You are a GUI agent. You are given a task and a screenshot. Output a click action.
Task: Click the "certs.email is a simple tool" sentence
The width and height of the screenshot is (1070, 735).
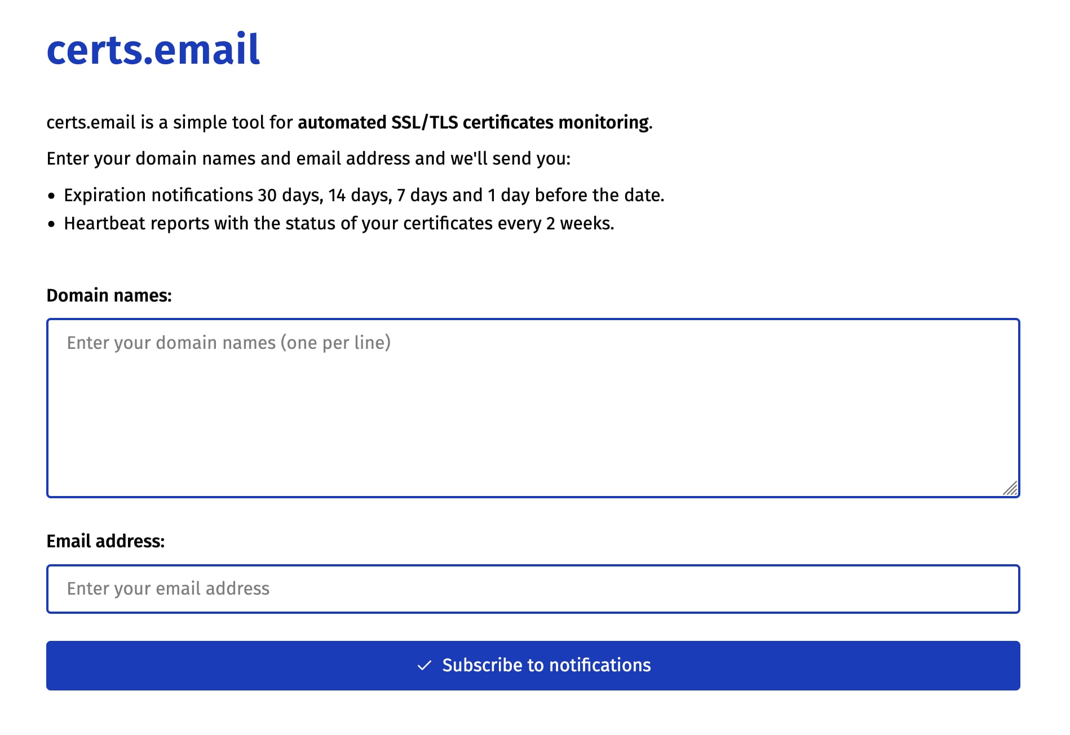[169, 122]
